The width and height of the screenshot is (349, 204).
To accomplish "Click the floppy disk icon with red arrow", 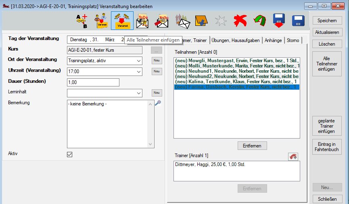I will pyautogui.click(x=279, y=21).
